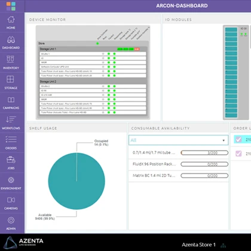
Task: Select the bottom slot in the IO 30 module
Action: pyautogui.click(x=231, y=115)
